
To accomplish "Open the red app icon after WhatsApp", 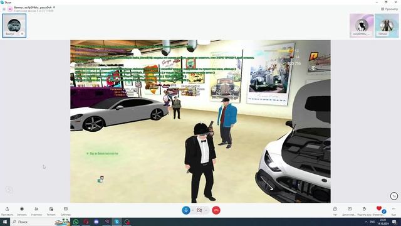I will (86, 222).
